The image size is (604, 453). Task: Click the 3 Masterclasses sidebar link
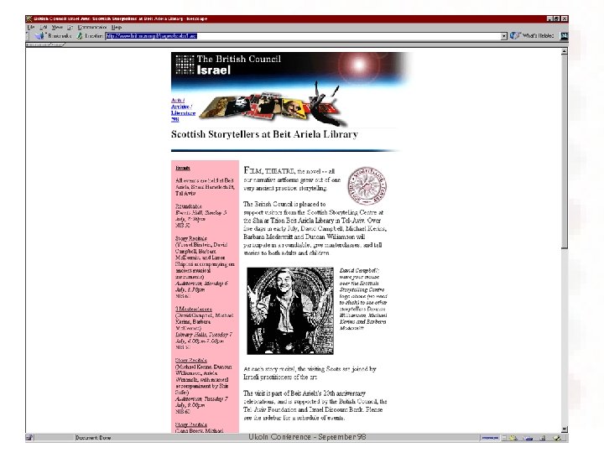194,309
